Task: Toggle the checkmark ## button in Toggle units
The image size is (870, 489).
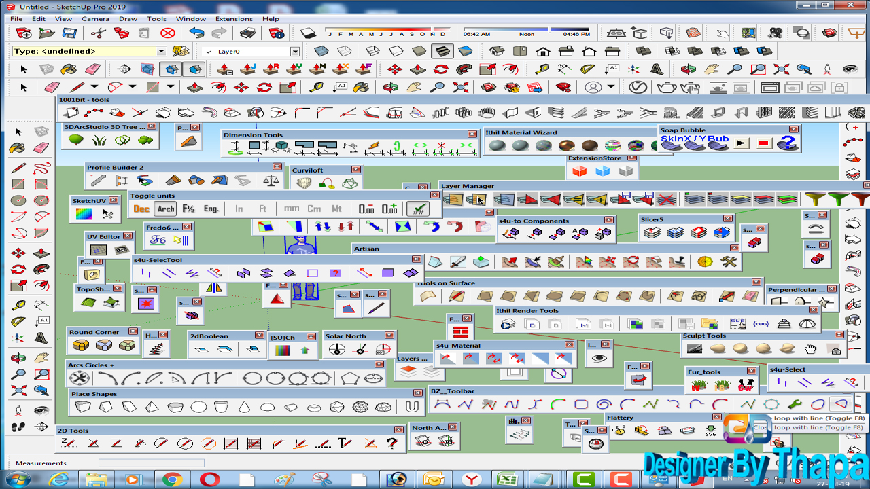Action: (417, 209)
